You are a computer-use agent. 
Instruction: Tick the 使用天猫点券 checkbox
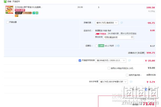click(x=127, y=75)
